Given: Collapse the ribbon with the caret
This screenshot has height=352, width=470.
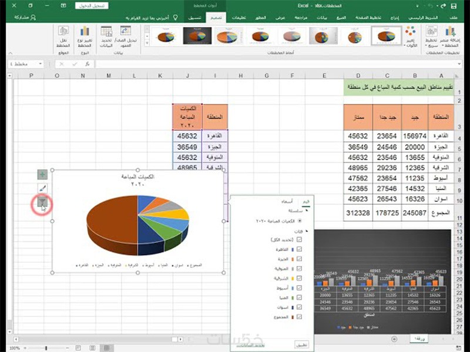Looking at the screenshot, I should click(10, 53).
